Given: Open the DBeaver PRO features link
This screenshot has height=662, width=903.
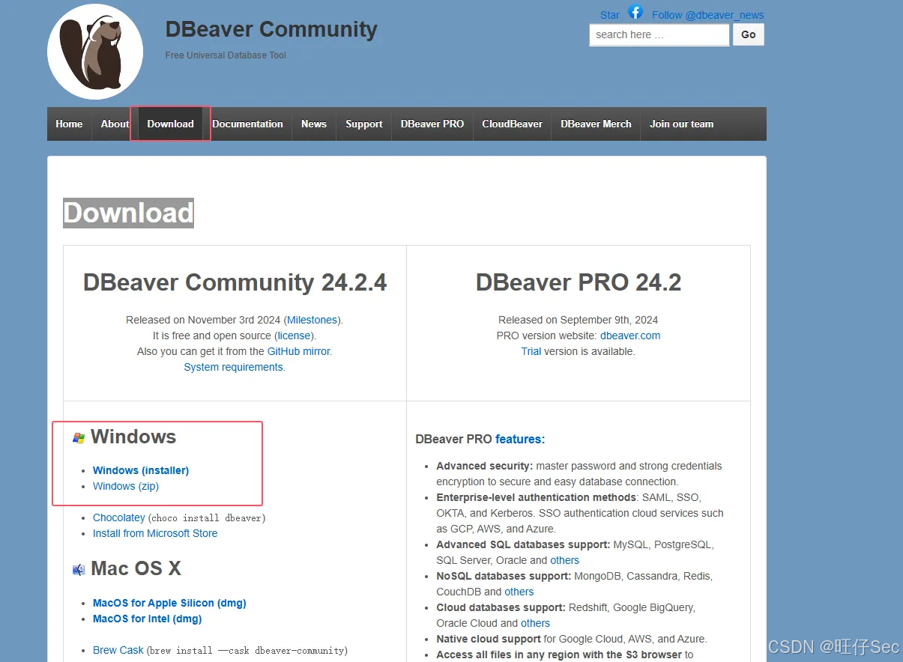Looking at the screenshot, I should 520,440.
